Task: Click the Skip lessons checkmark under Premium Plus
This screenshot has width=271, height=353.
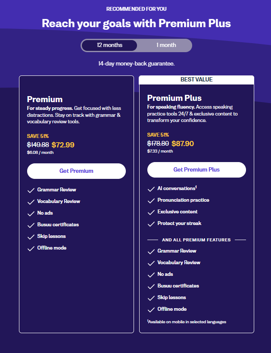Action: [152, 297]
